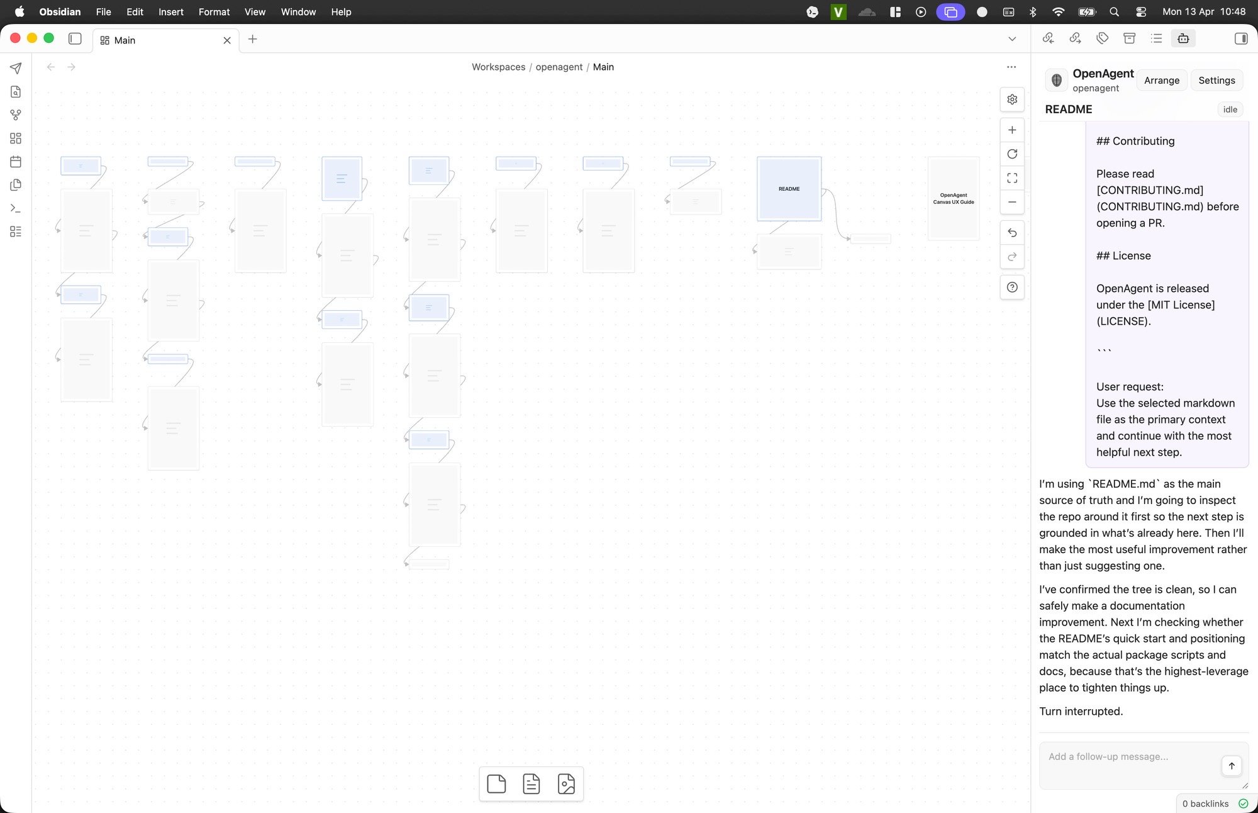The height and width of the screenshot is (813, 1258).
Task: Open new tab with plus button
Action: pyautogui.click(x=253, y=39)
